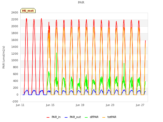Click the y-axis title PAR (umol/m2/s)

tap(4, 57)
